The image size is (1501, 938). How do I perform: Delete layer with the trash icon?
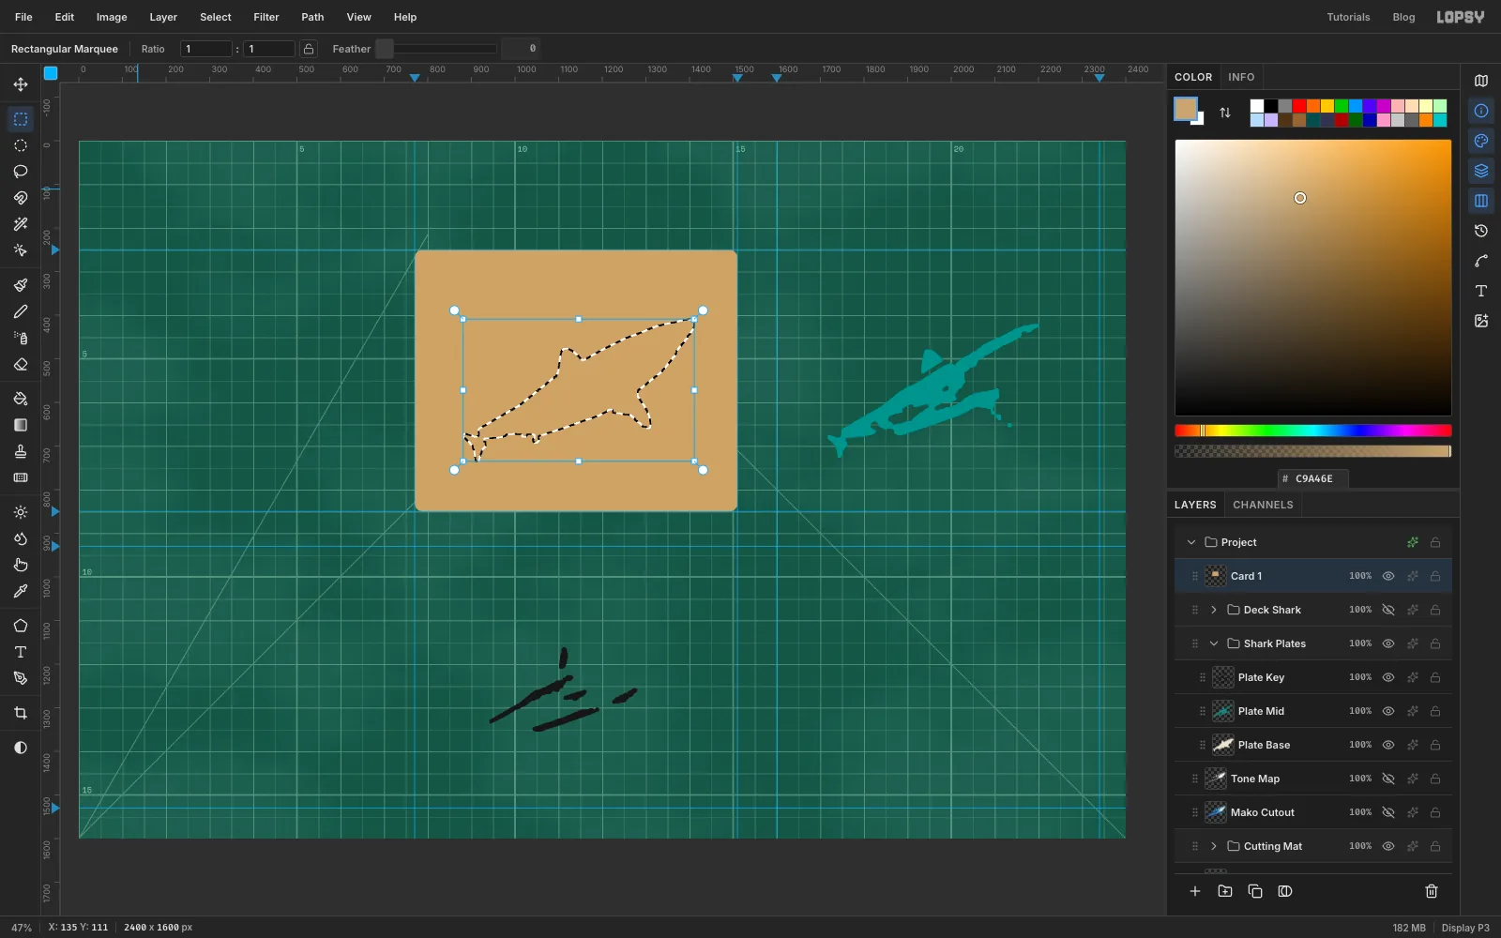tap(1432, 891)
